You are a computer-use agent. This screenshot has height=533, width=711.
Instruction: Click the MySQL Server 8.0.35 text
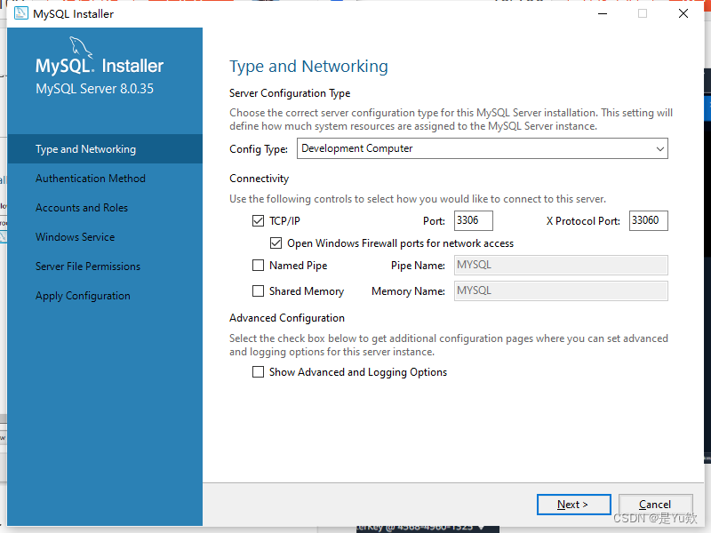point(95,89)
